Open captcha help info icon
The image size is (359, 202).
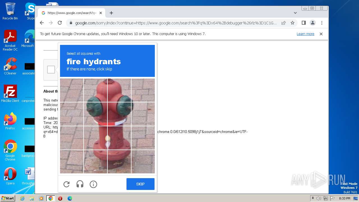pyautogui.click(x=93, y=184)
